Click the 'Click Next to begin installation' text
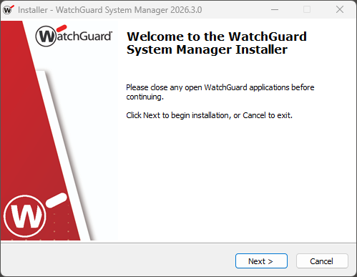The width and height of the screenshot is (357, 277). coord(209,115)
